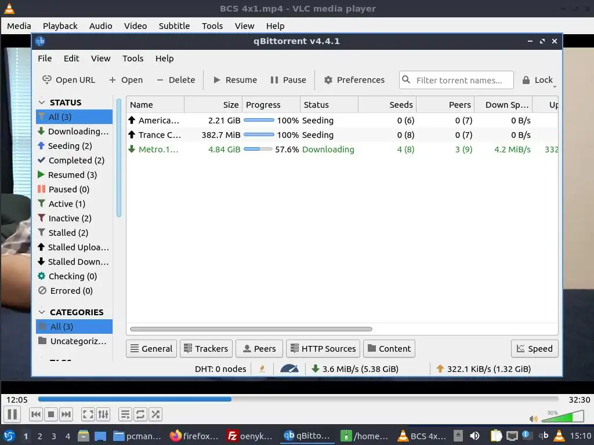
Task: Select Stalled Downloading filter
Action: (74, 262)
